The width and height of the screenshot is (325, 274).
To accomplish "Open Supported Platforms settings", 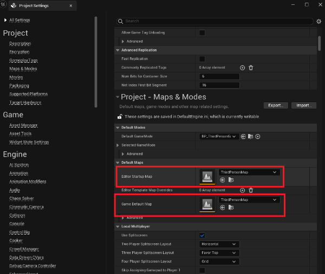I will [x=28, y=94].
